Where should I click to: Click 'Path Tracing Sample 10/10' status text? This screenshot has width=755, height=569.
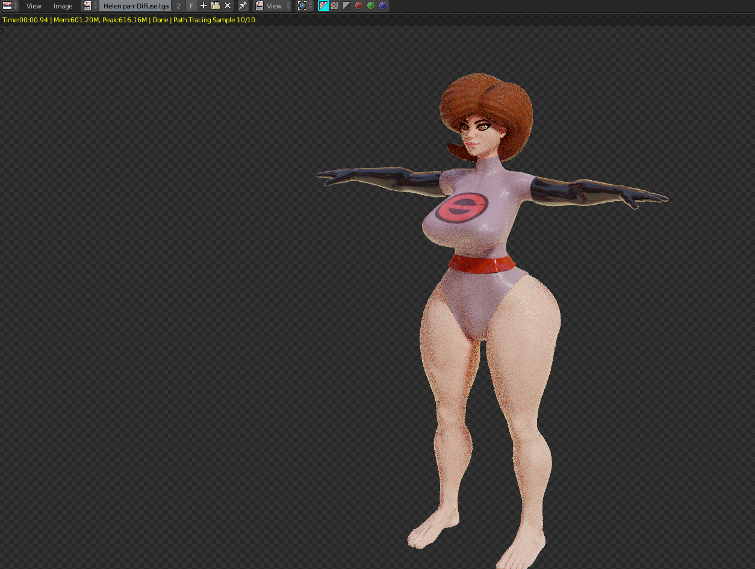(x=214, y=20)
